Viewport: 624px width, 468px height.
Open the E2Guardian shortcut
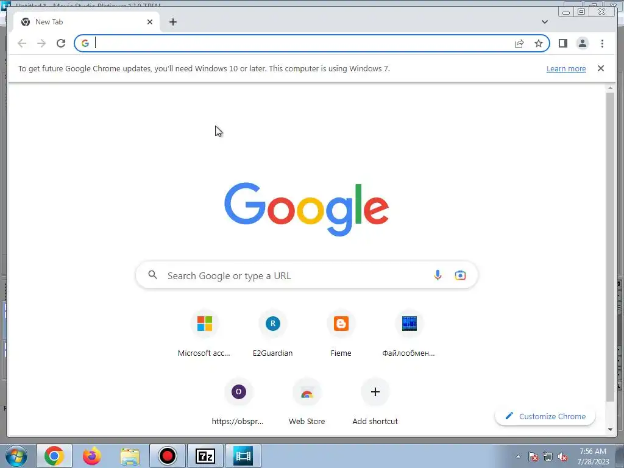tap(272, 333)
